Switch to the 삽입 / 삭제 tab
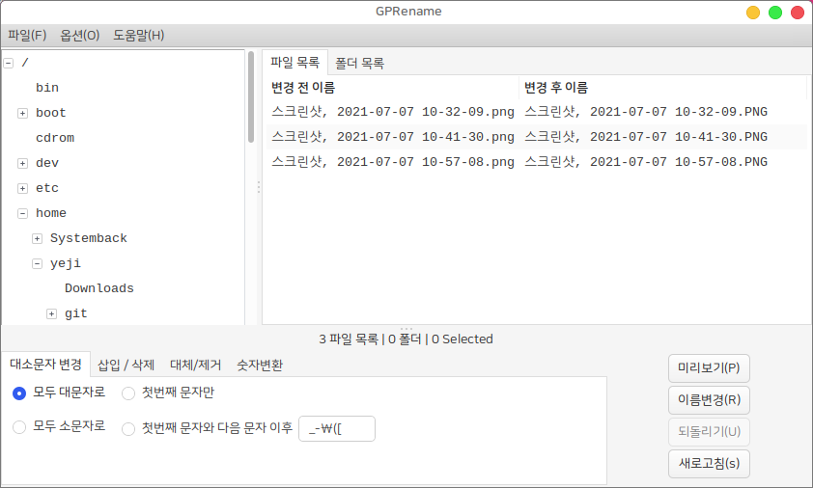Image resolution: width=813 pixels, height=488 pixels. point(126,365)
